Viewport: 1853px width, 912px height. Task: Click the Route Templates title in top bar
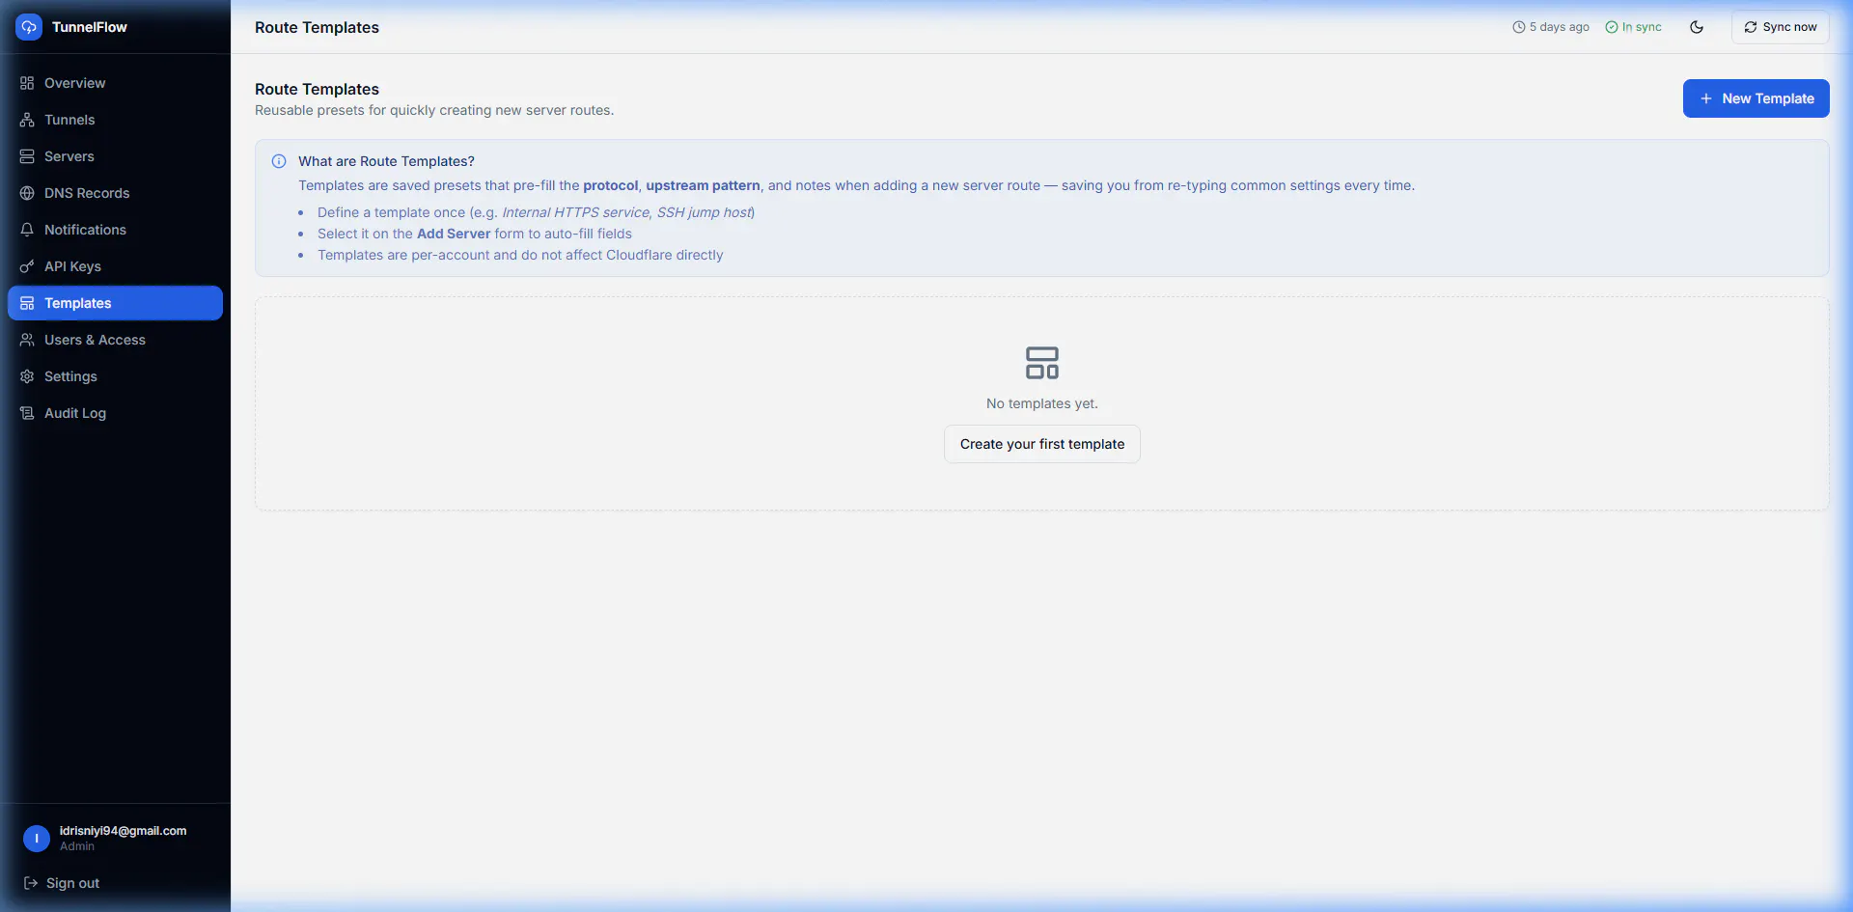coord(317,27)
